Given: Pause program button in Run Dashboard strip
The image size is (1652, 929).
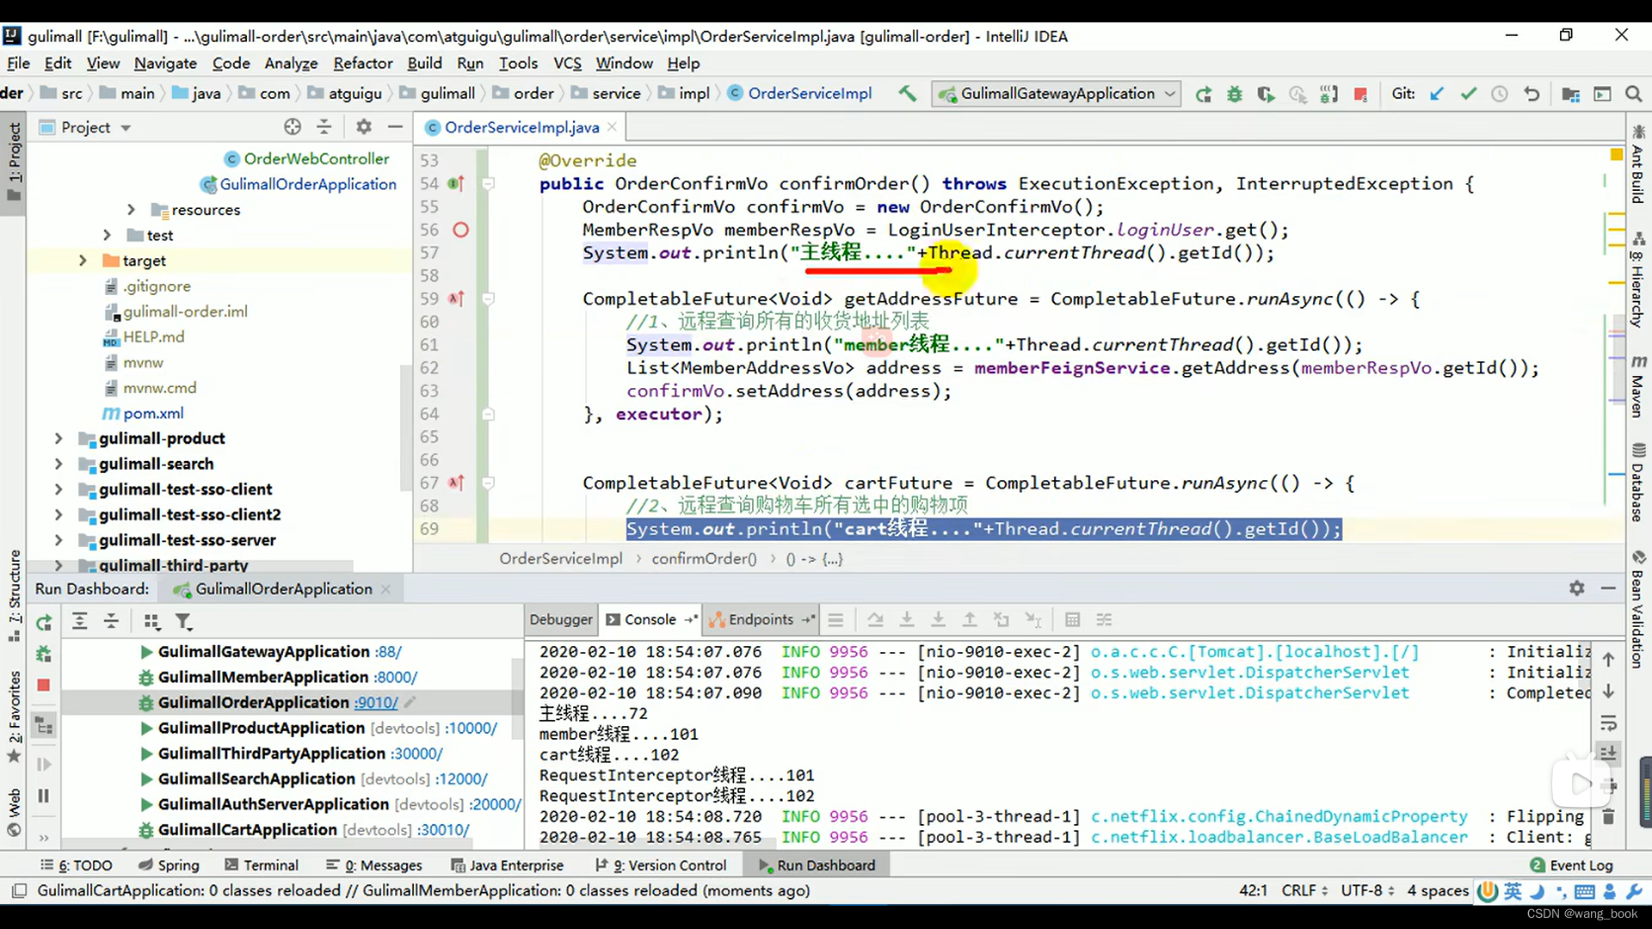Looking at the screenshot, I should [x=44, y=796].
